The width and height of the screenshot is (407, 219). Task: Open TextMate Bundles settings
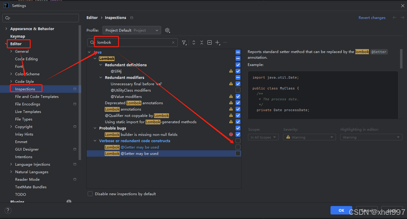(31, 187)
